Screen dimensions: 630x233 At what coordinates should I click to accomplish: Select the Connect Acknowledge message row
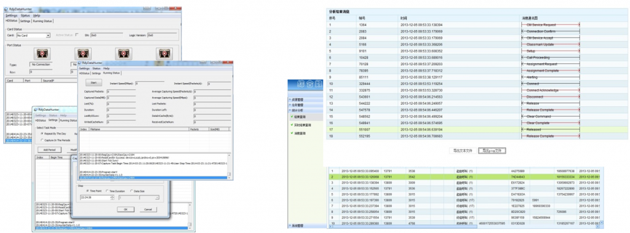pyautogui.click(x=477, y=90)
